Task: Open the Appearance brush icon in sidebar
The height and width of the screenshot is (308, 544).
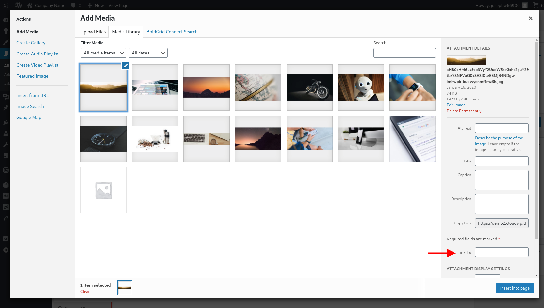Action: (x=6, y=42)
